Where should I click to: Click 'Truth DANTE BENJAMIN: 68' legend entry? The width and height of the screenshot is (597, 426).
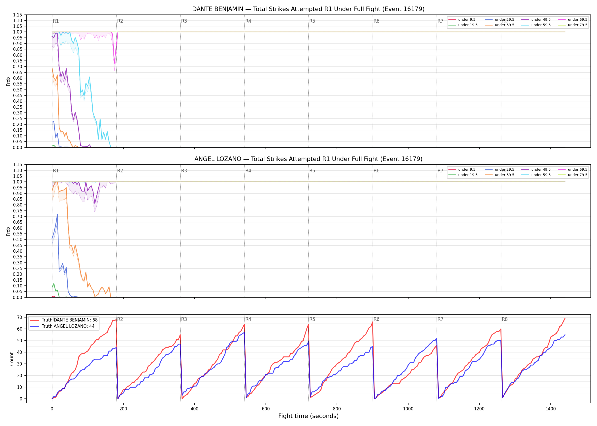click(64, 320)
